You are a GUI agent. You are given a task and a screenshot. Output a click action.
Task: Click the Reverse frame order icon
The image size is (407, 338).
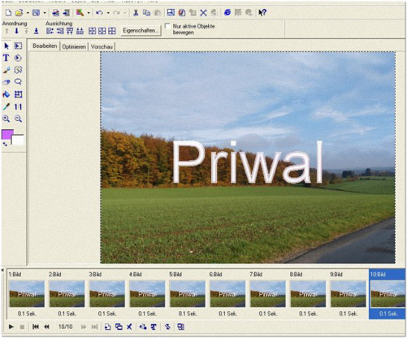167,327
